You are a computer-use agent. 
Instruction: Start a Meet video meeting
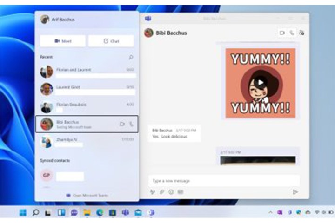coord(63,41)
